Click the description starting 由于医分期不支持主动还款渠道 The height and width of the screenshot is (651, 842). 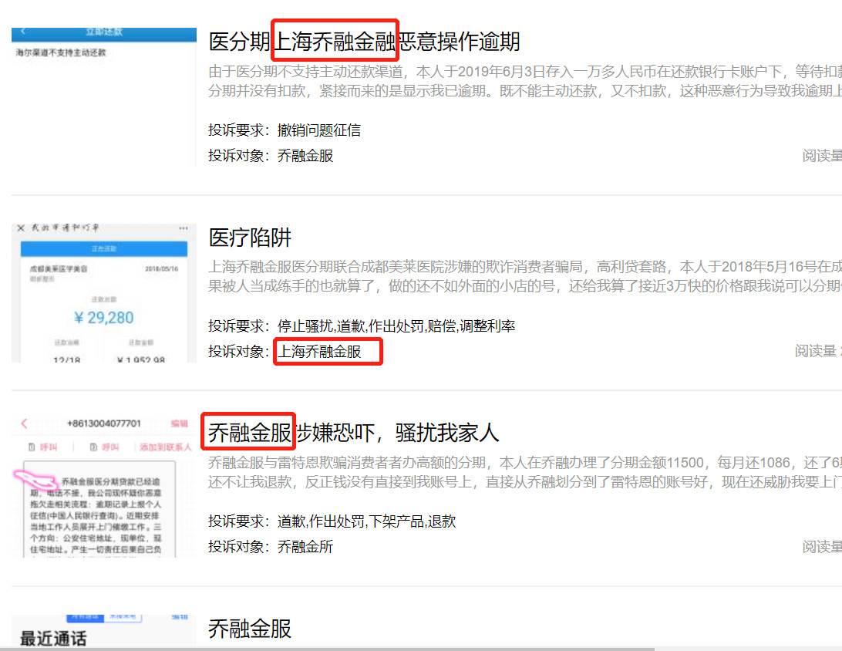point(525,81)
